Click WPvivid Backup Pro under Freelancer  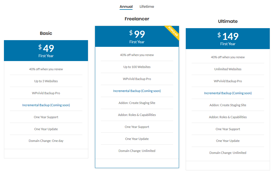pyautogui.click(x=137, y=79)
